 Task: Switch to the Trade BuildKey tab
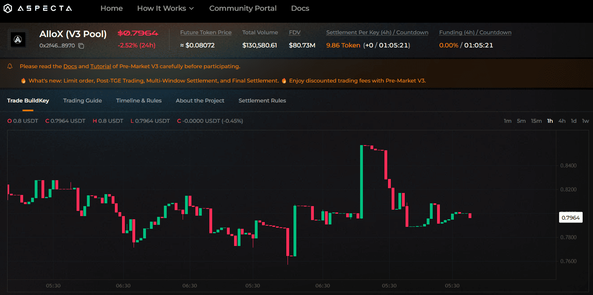click(28, 100)
